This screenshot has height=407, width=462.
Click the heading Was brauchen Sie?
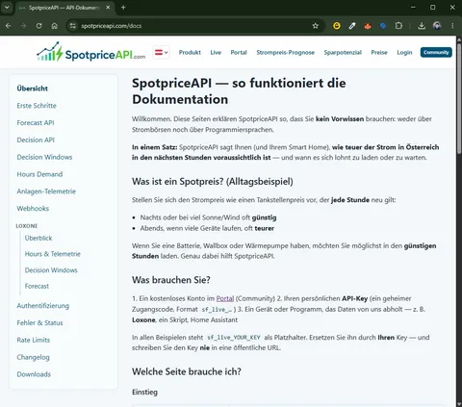(x=171, y=280)
